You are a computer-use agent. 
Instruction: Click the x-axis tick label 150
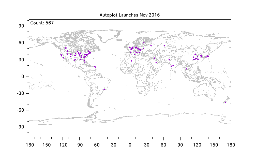pos(214,145)
